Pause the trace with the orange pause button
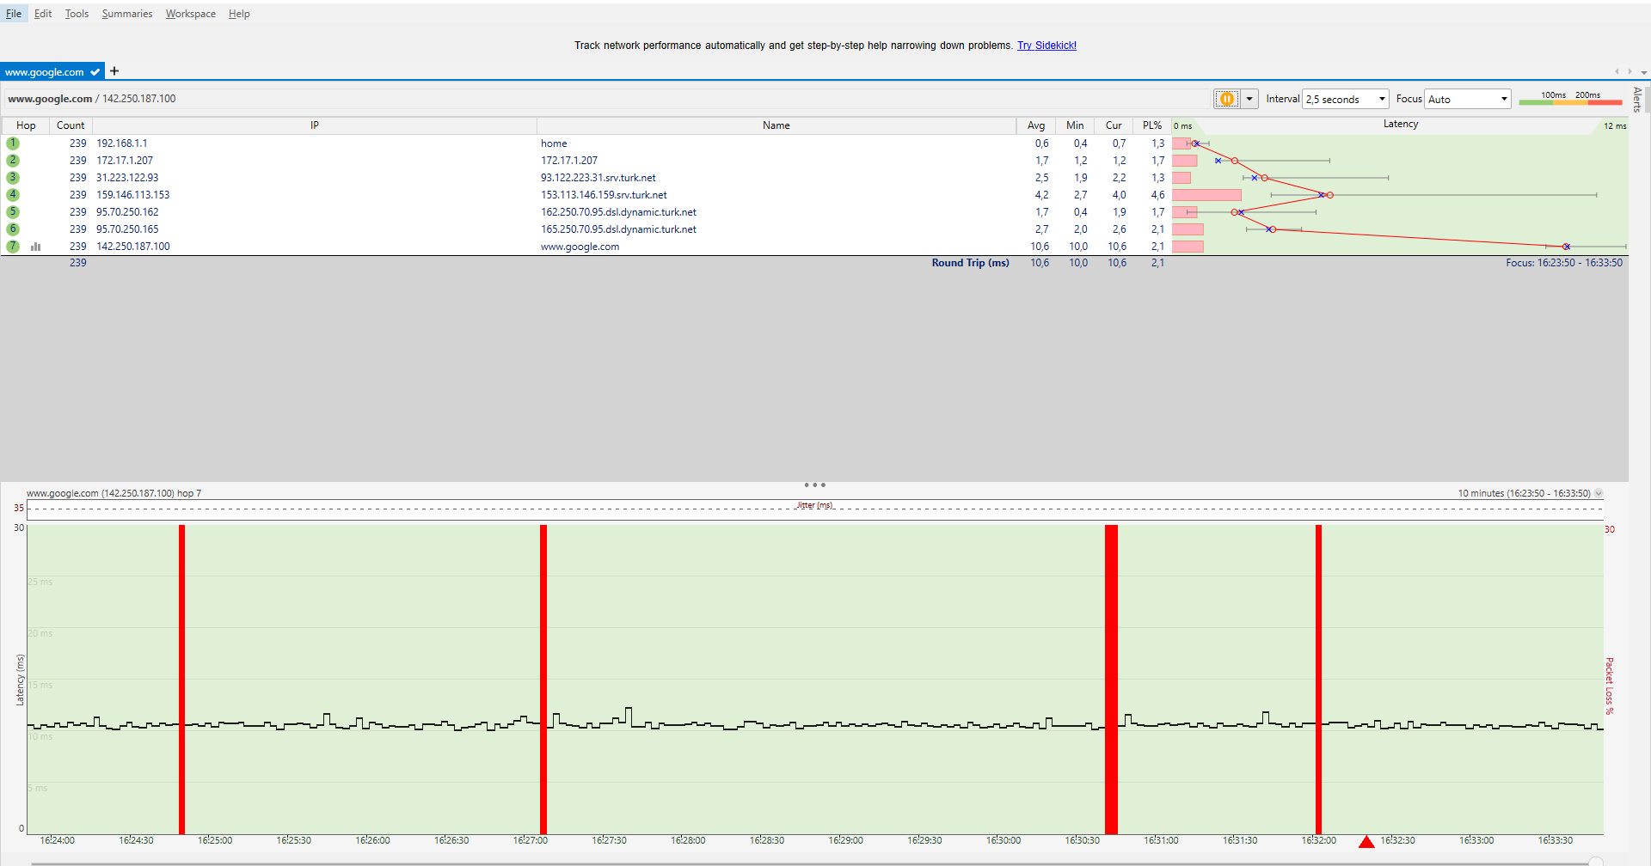This screenshot has width=1651, height=866. pos(1226,99)
